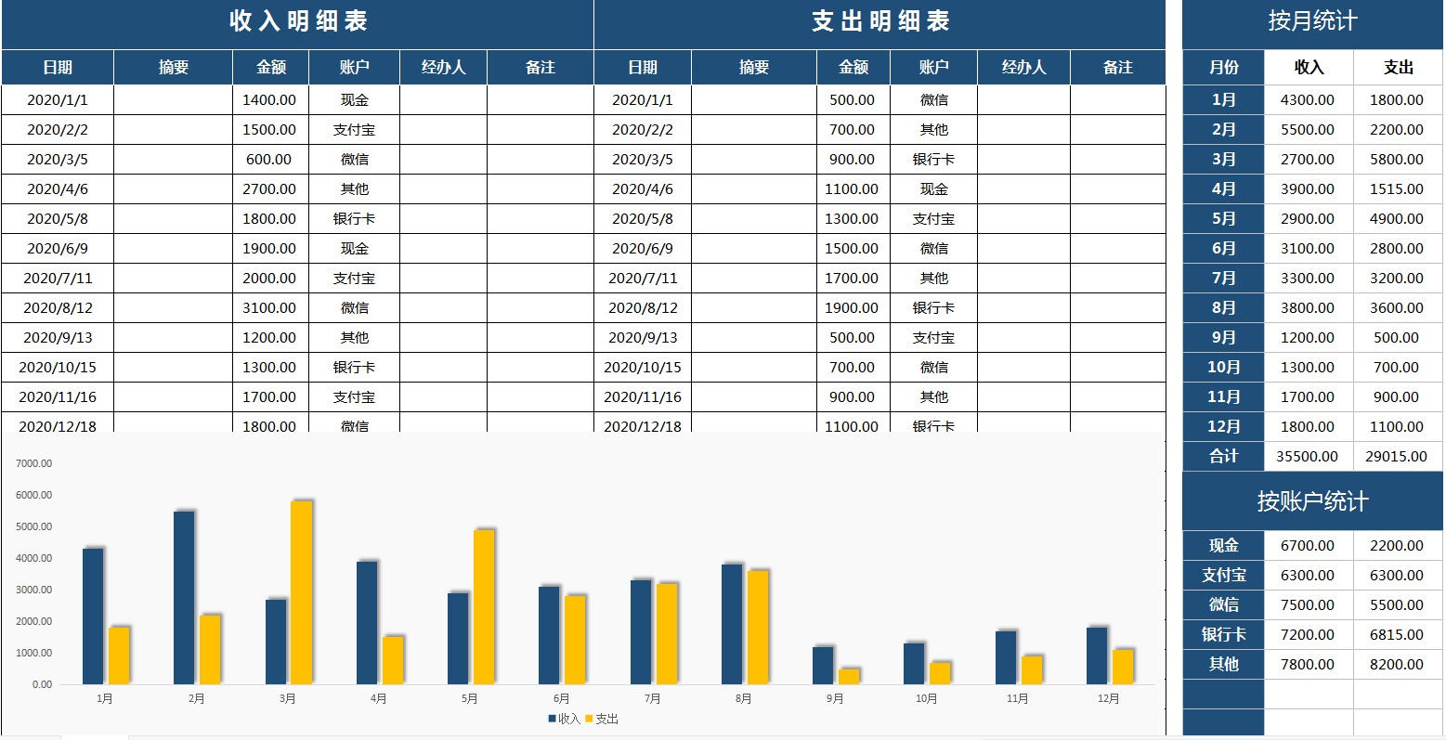
Task: Select the 3月 row label in monthly statistics
Action: click(x=1223, y=159)
